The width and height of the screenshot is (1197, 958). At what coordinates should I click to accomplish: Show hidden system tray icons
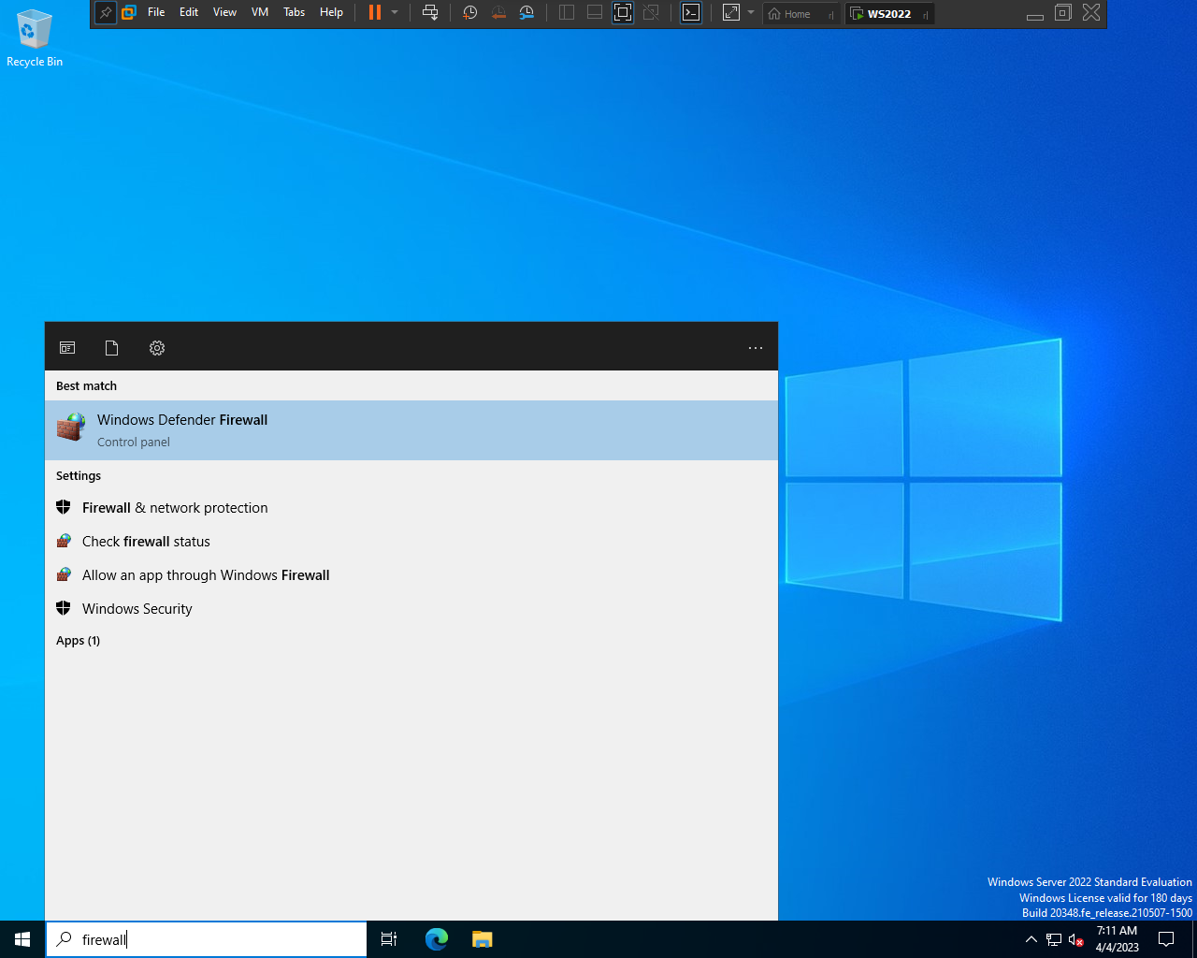coord(1031,939)
